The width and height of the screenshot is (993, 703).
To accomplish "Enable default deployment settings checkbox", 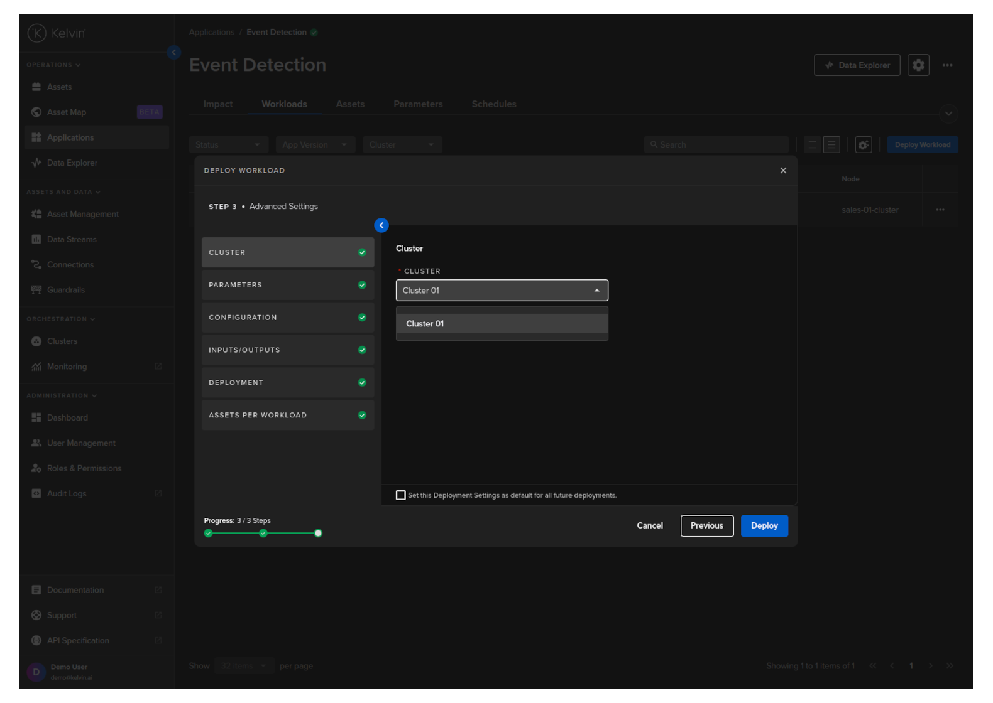I will tap(401, 495).
